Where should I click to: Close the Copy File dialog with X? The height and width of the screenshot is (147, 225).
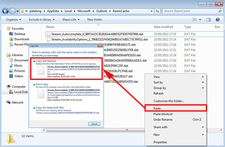(100, 46)
